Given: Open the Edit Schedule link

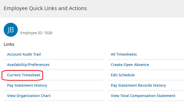Looking at the screenshot, I should click(x=123, y=75).
